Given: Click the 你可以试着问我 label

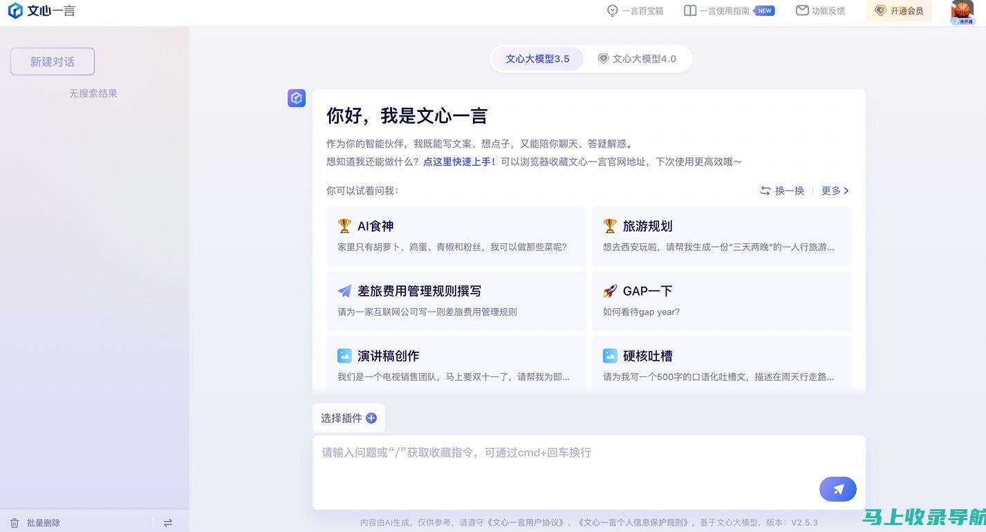Looking at the screenshot, I should (362, 191).
